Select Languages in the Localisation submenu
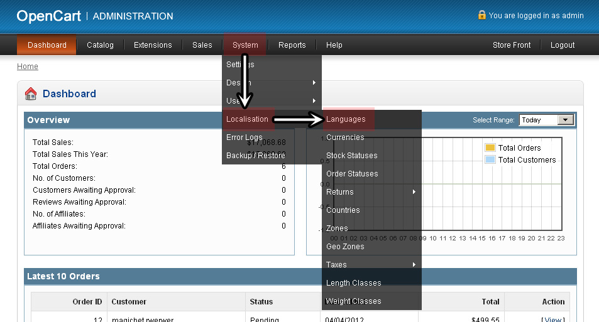Screen dimensions: 599x322 pos(346,119)
